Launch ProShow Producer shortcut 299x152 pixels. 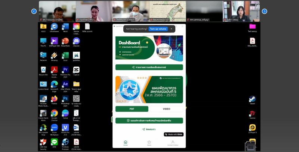(65, 142)
